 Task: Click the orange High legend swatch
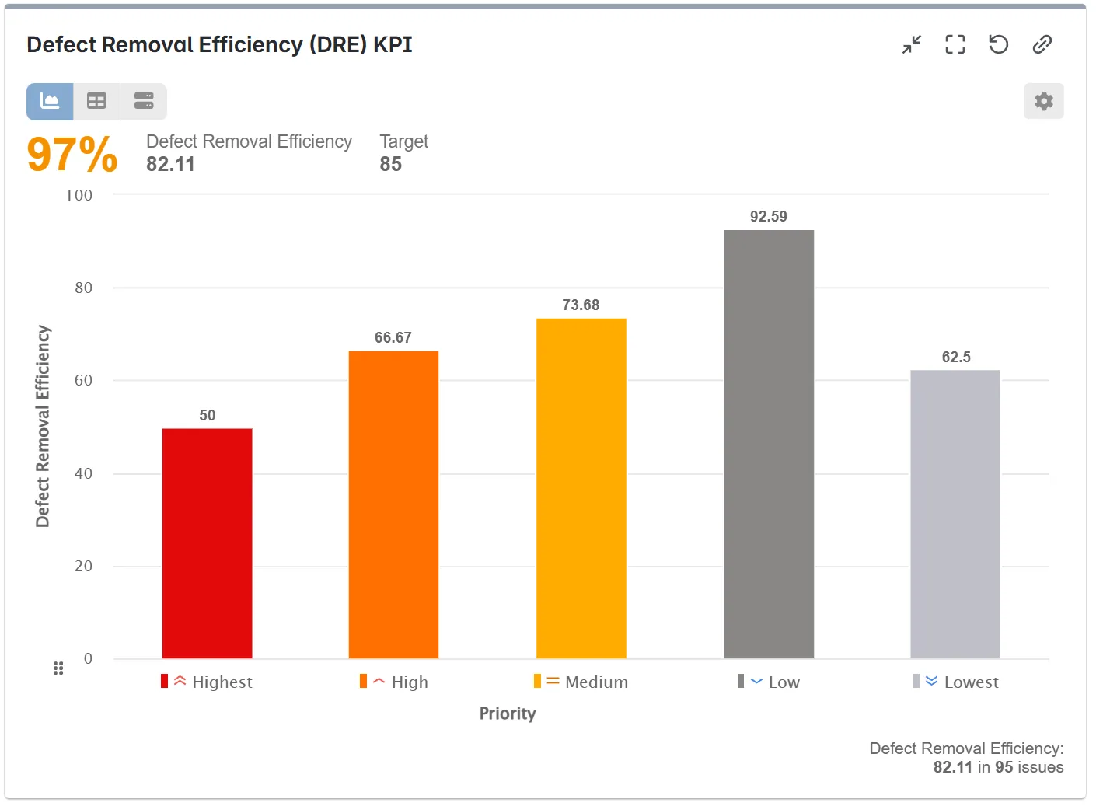click(x=363, y=681)
